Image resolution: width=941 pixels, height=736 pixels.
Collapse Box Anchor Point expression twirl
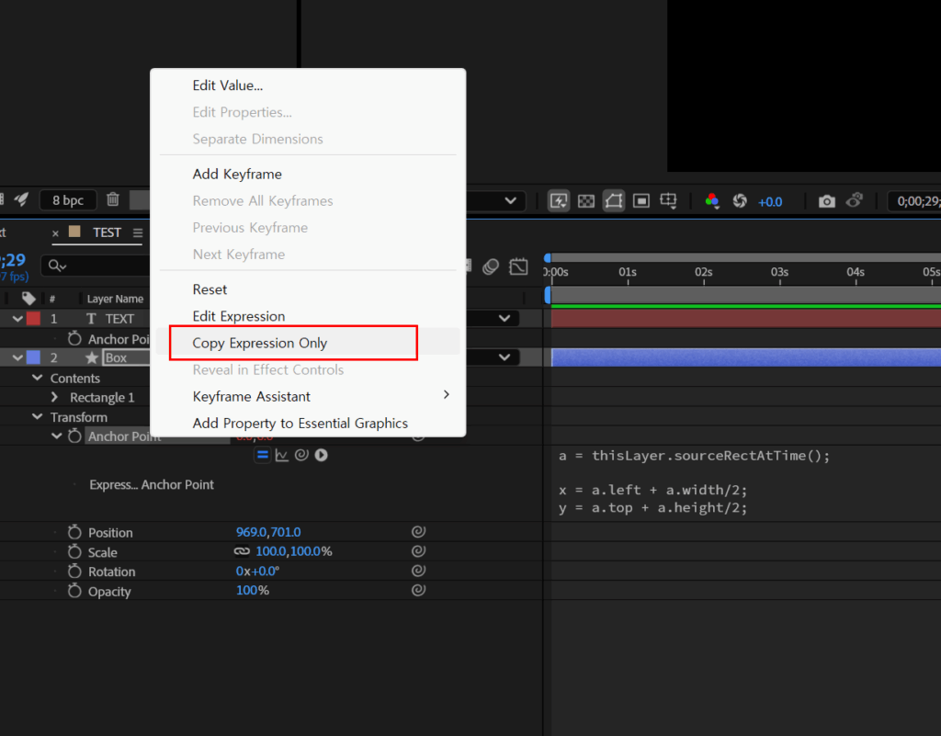56,436
